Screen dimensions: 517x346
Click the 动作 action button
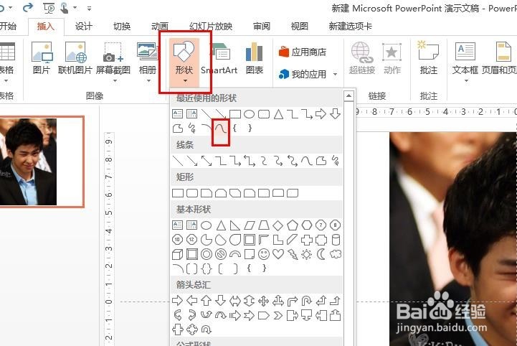[x=392, y=58]
